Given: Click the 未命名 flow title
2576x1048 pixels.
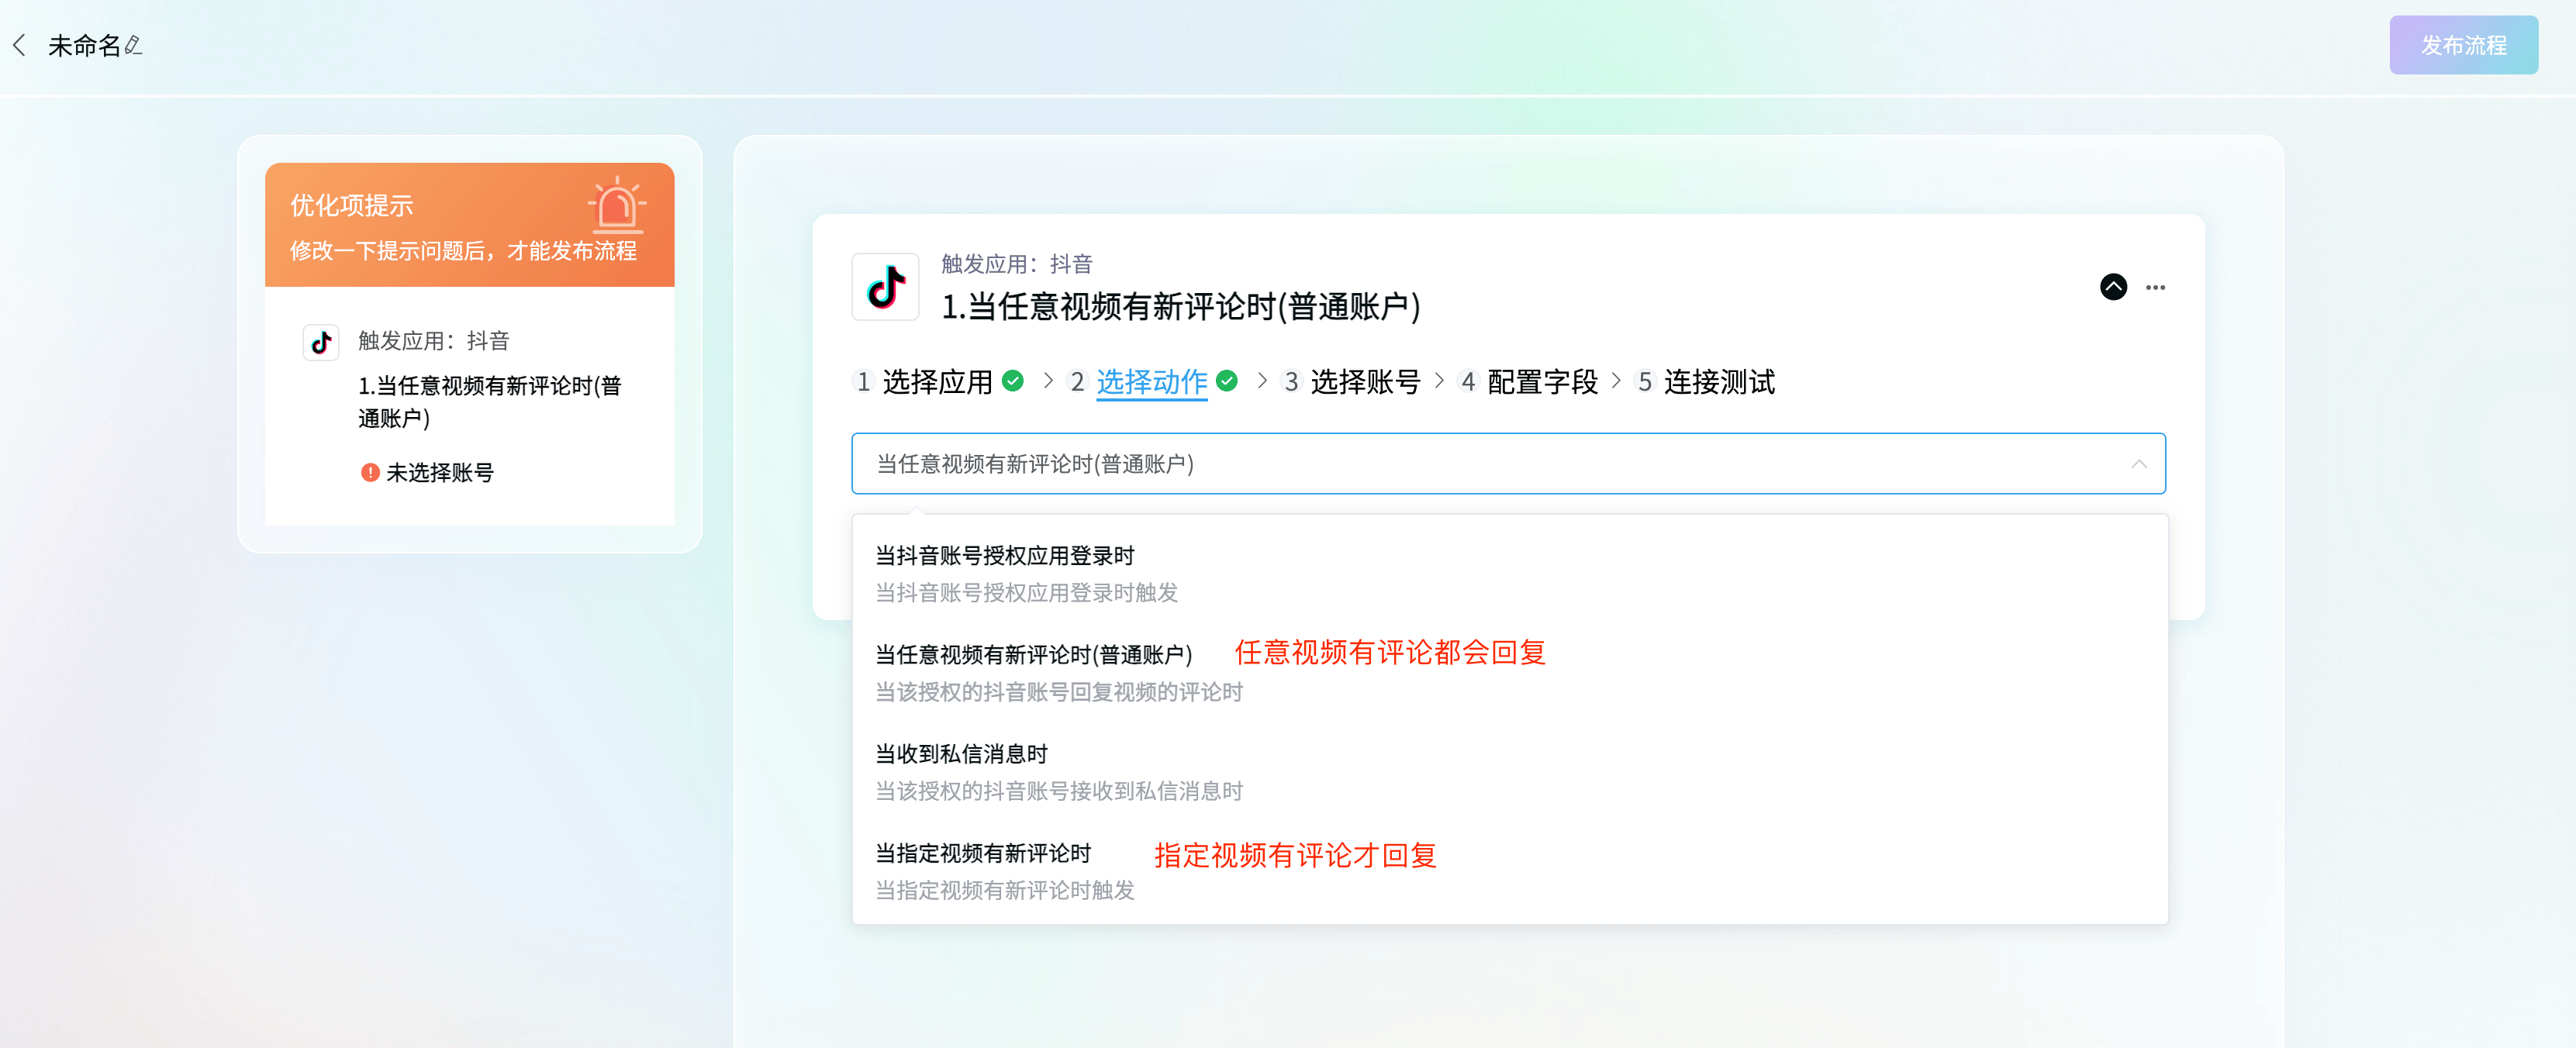Looking at the screenshot, I should click(x=84, y=45).
